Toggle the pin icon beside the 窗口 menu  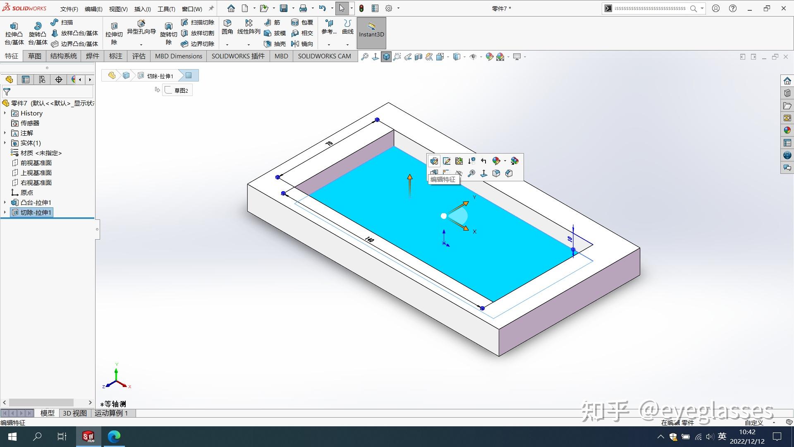pos(211,8)
